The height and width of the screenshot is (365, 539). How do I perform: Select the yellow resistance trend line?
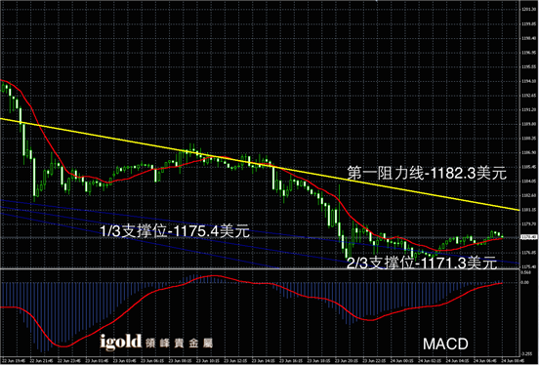coord(260,164)
